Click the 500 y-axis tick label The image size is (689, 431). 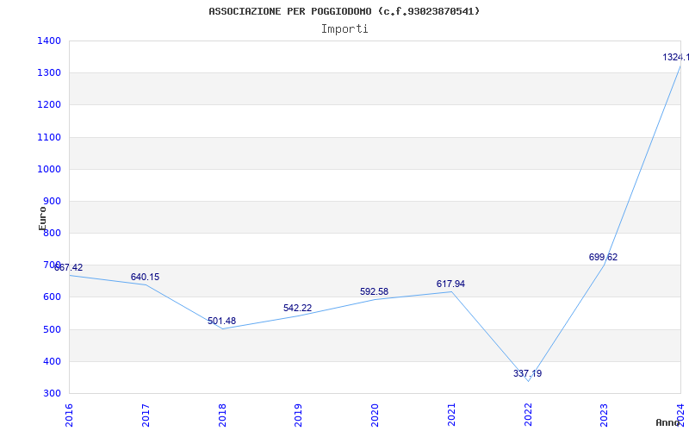(52, 329)
